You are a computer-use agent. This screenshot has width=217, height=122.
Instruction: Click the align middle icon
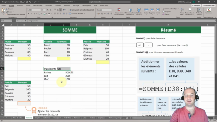click(x=58, y=10)
